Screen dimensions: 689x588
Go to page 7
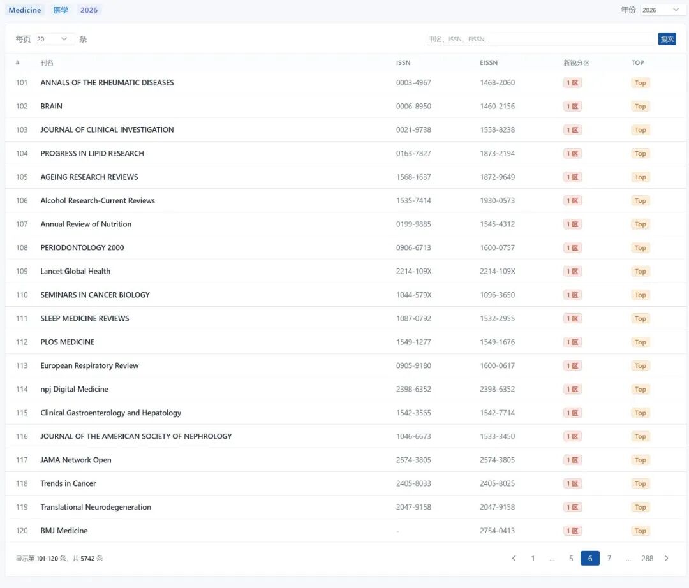[x=609, y=559]
